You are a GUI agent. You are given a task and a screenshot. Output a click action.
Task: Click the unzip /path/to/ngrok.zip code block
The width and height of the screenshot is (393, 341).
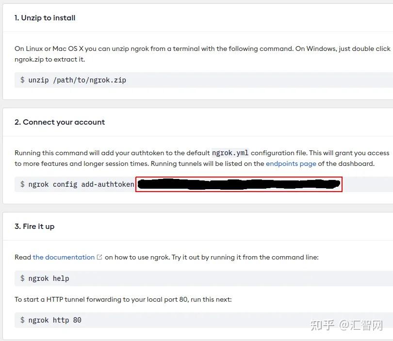(204, 80)
